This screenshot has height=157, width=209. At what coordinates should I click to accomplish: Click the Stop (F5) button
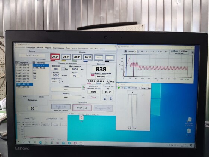pyautogui.click(x=82, y=108)
